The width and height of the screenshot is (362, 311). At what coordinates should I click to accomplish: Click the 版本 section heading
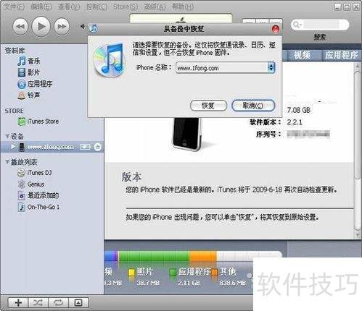[x=131, y=177]
